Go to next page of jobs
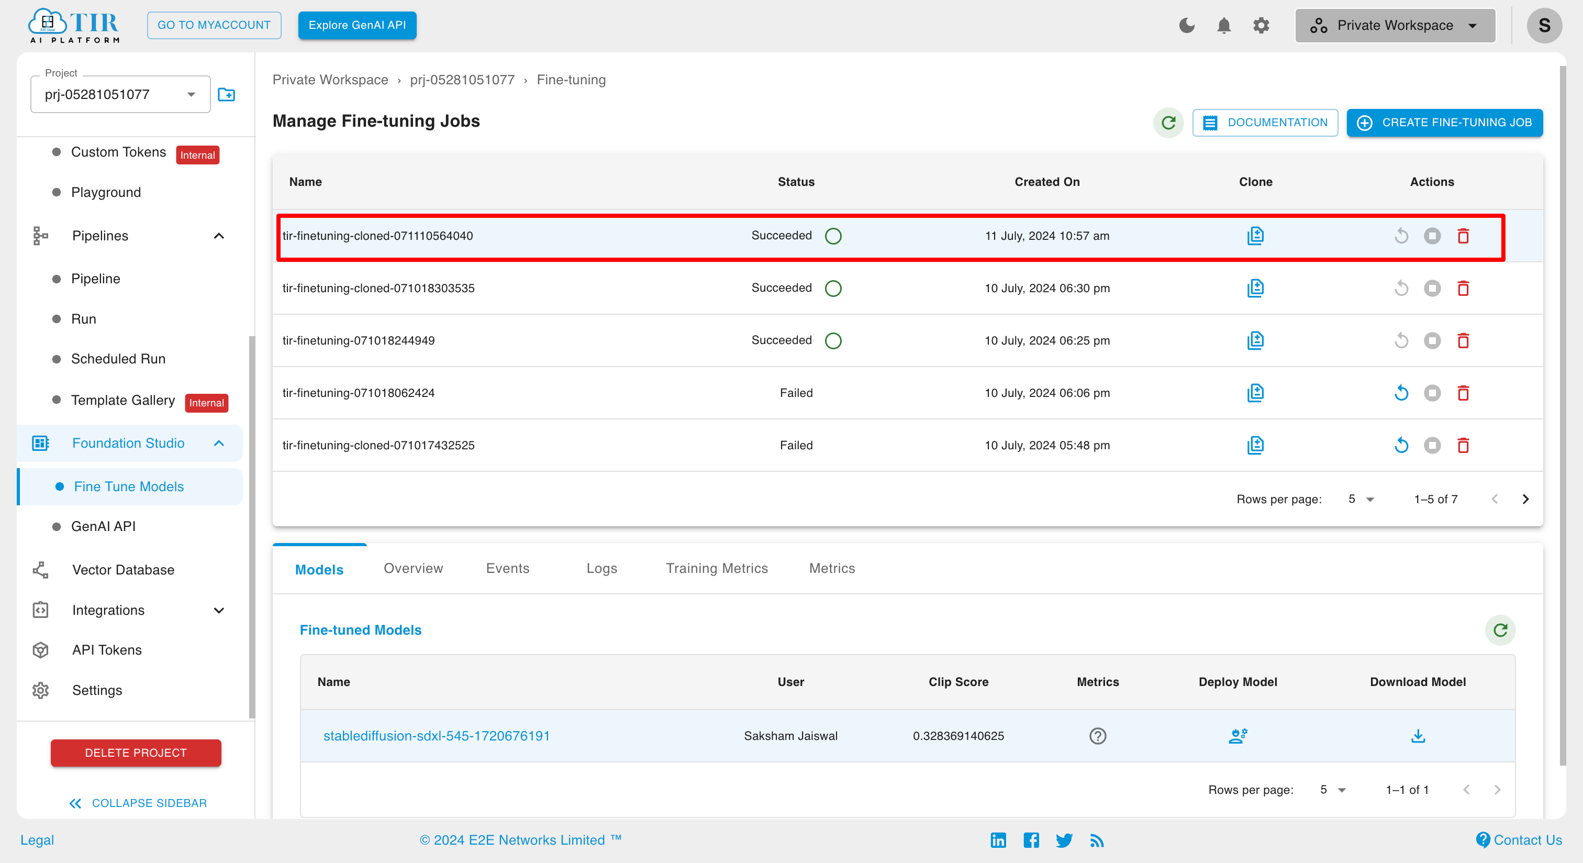Viewport: 1583px width, 863px height. tap(1525, 499)
